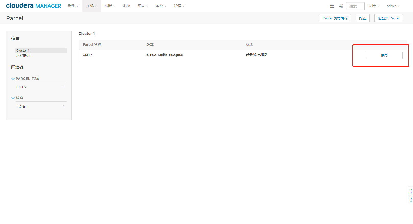Open the 诊断 dropdown menu
This screenshot has width=413, height=224.
click(x=110, y=6)
